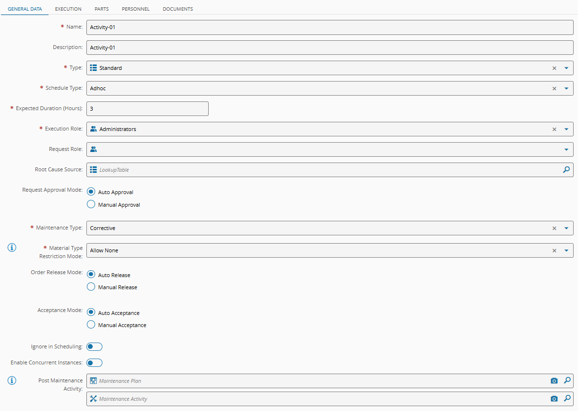Select the Manual Approval radio button
The image size is (578, 411).
(91, 205)
